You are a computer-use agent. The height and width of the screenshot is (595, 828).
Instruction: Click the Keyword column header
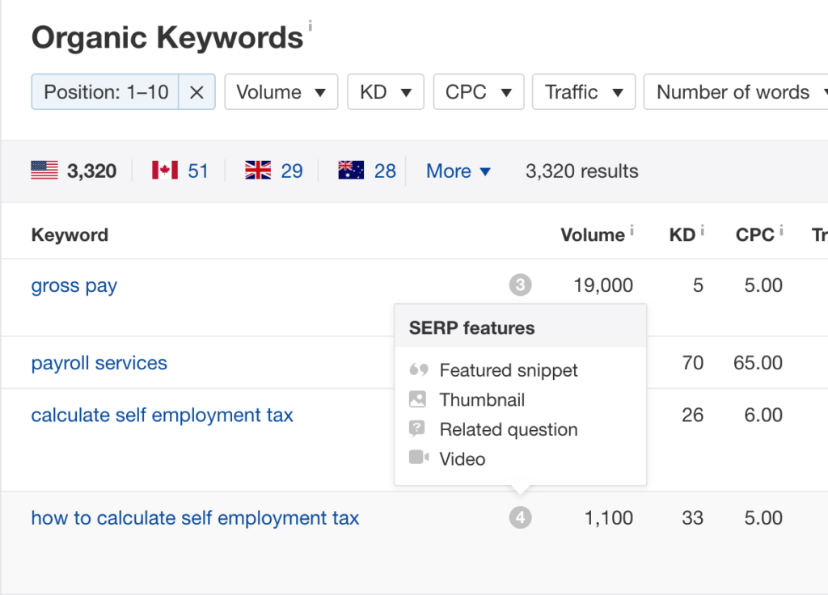[x=70, y=235]
